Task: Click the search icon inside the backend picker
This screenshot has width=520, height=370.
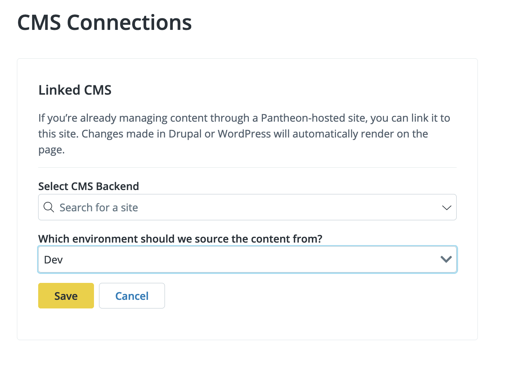Action: click(x=49, y=207)
